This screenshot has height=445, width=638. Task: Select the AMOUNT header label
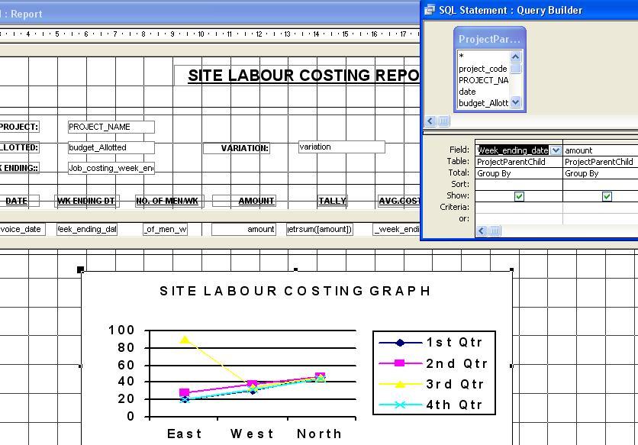coord(244,201)
